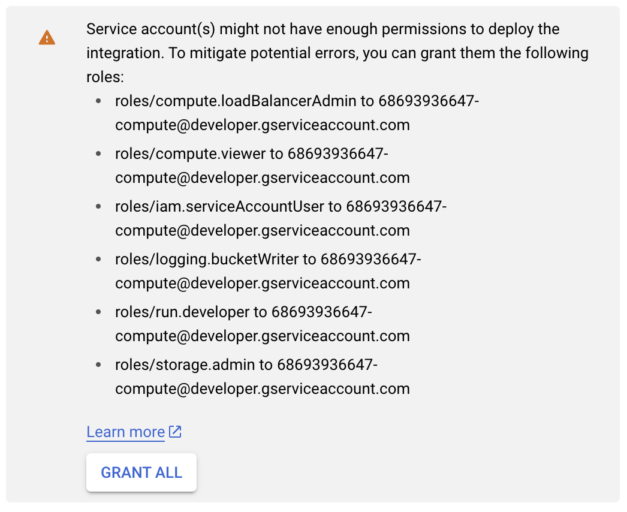Image resolution: width=627 pixels, height=512 pixels.
Task: Click the service account email under roles/iam.serviceAccountUser
Action: tap(263, 231)
